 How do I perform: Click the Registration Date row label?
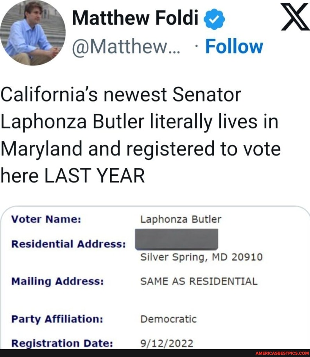(x=63, y=343)
